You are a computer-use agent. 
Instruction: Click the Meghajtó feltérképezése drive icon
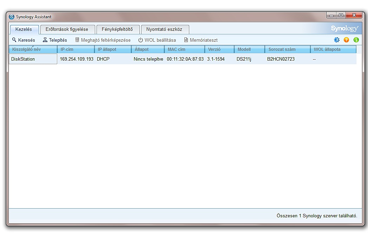pyautogui.click(x=77, y=40)
